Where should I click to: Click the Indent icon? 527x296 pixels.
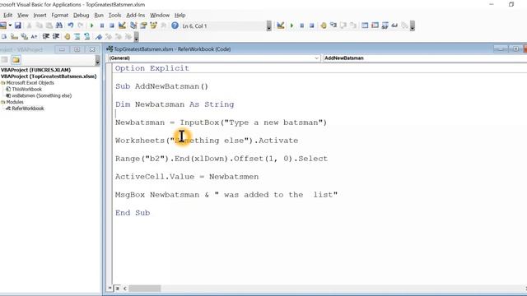coord(46,36)
